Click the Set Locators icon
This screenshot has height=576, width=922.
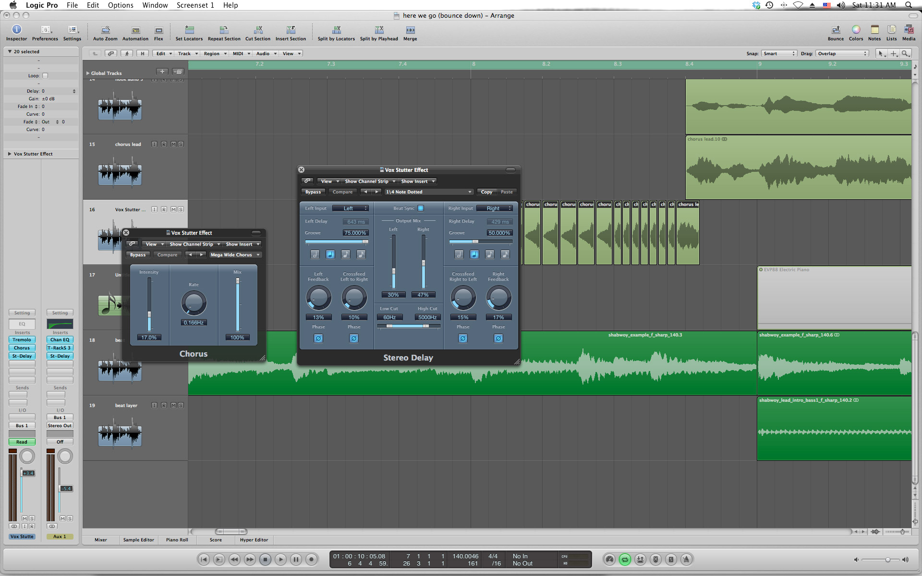click(x=189, y=30)
